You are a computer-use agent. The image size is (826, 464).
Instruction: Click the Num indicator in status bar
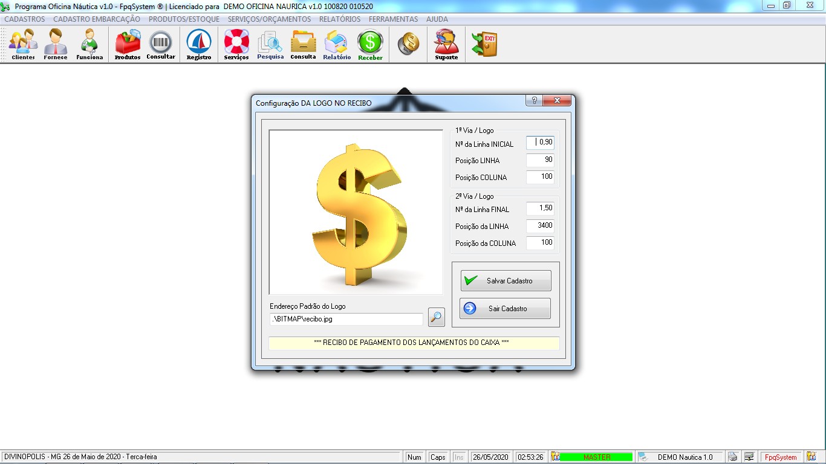[414, 457]
